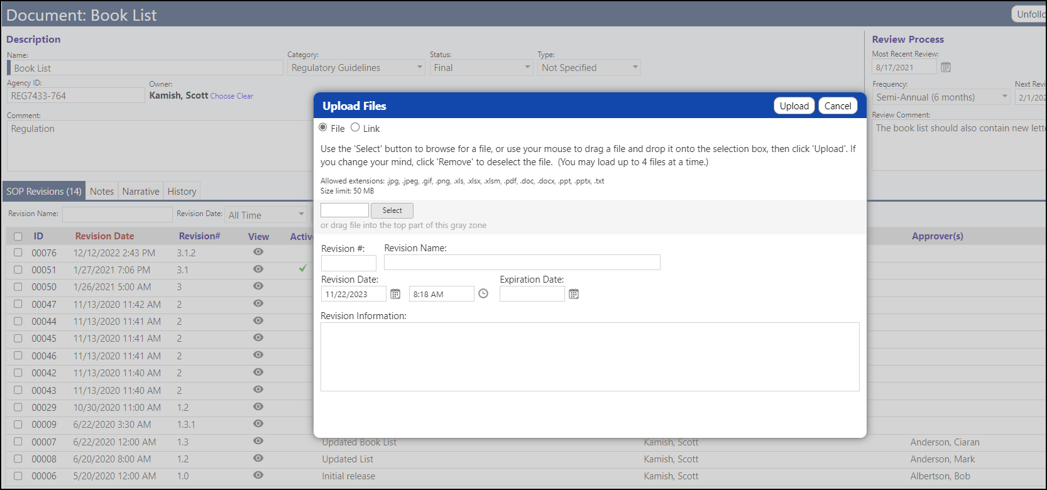
Task: Sort by the Approver(s) column header
Action: pos(938,236)
